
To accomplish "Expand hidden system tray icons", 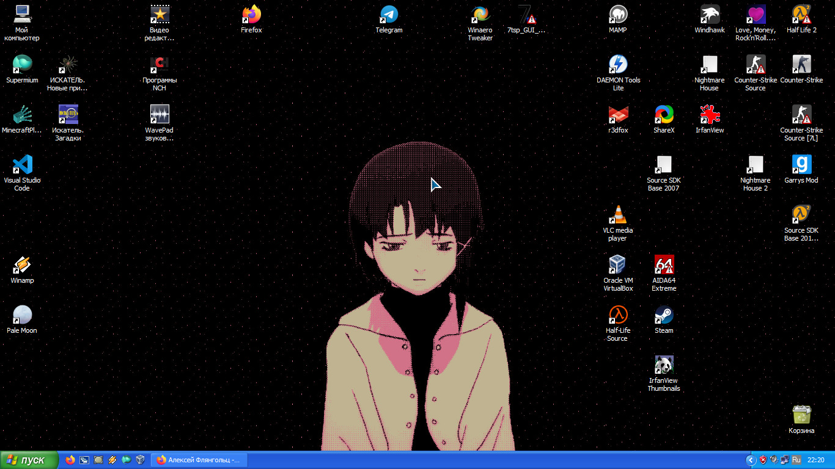I will [x=751, y=460].
